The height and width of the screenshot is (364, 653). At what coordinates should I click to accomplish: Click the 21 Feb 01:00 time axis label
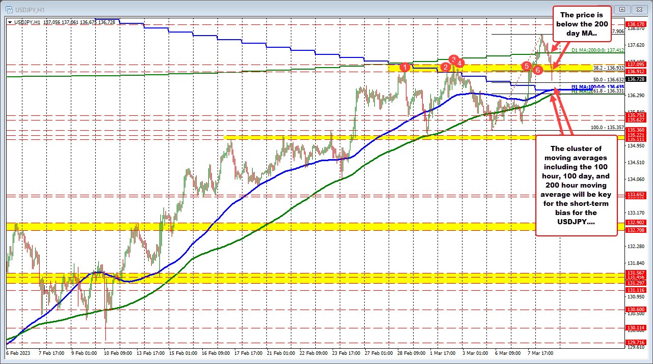click(x=281, y=352)
